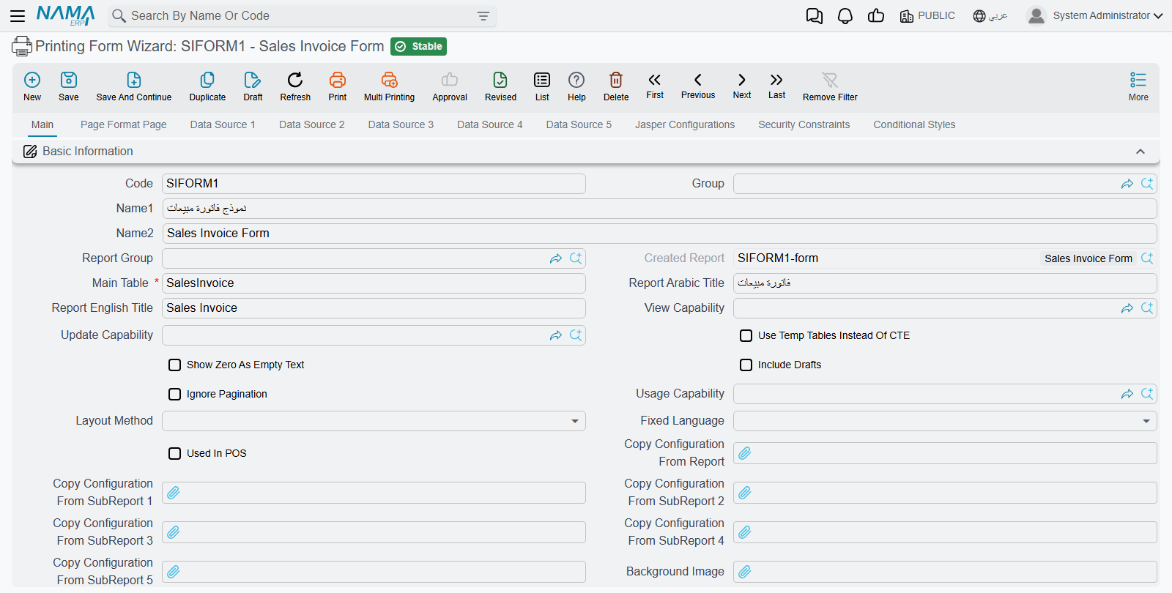
Task: Click the Sales Invoice Form report link
Action: [1088, 258]
